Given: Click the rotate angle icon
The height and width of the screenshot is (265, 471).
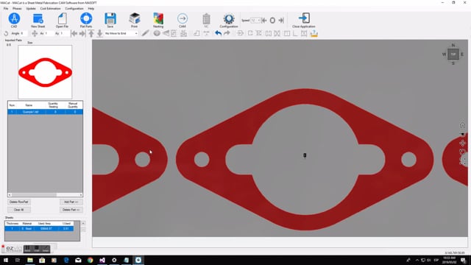Looking at the screenshot, I should pos(6,33).
